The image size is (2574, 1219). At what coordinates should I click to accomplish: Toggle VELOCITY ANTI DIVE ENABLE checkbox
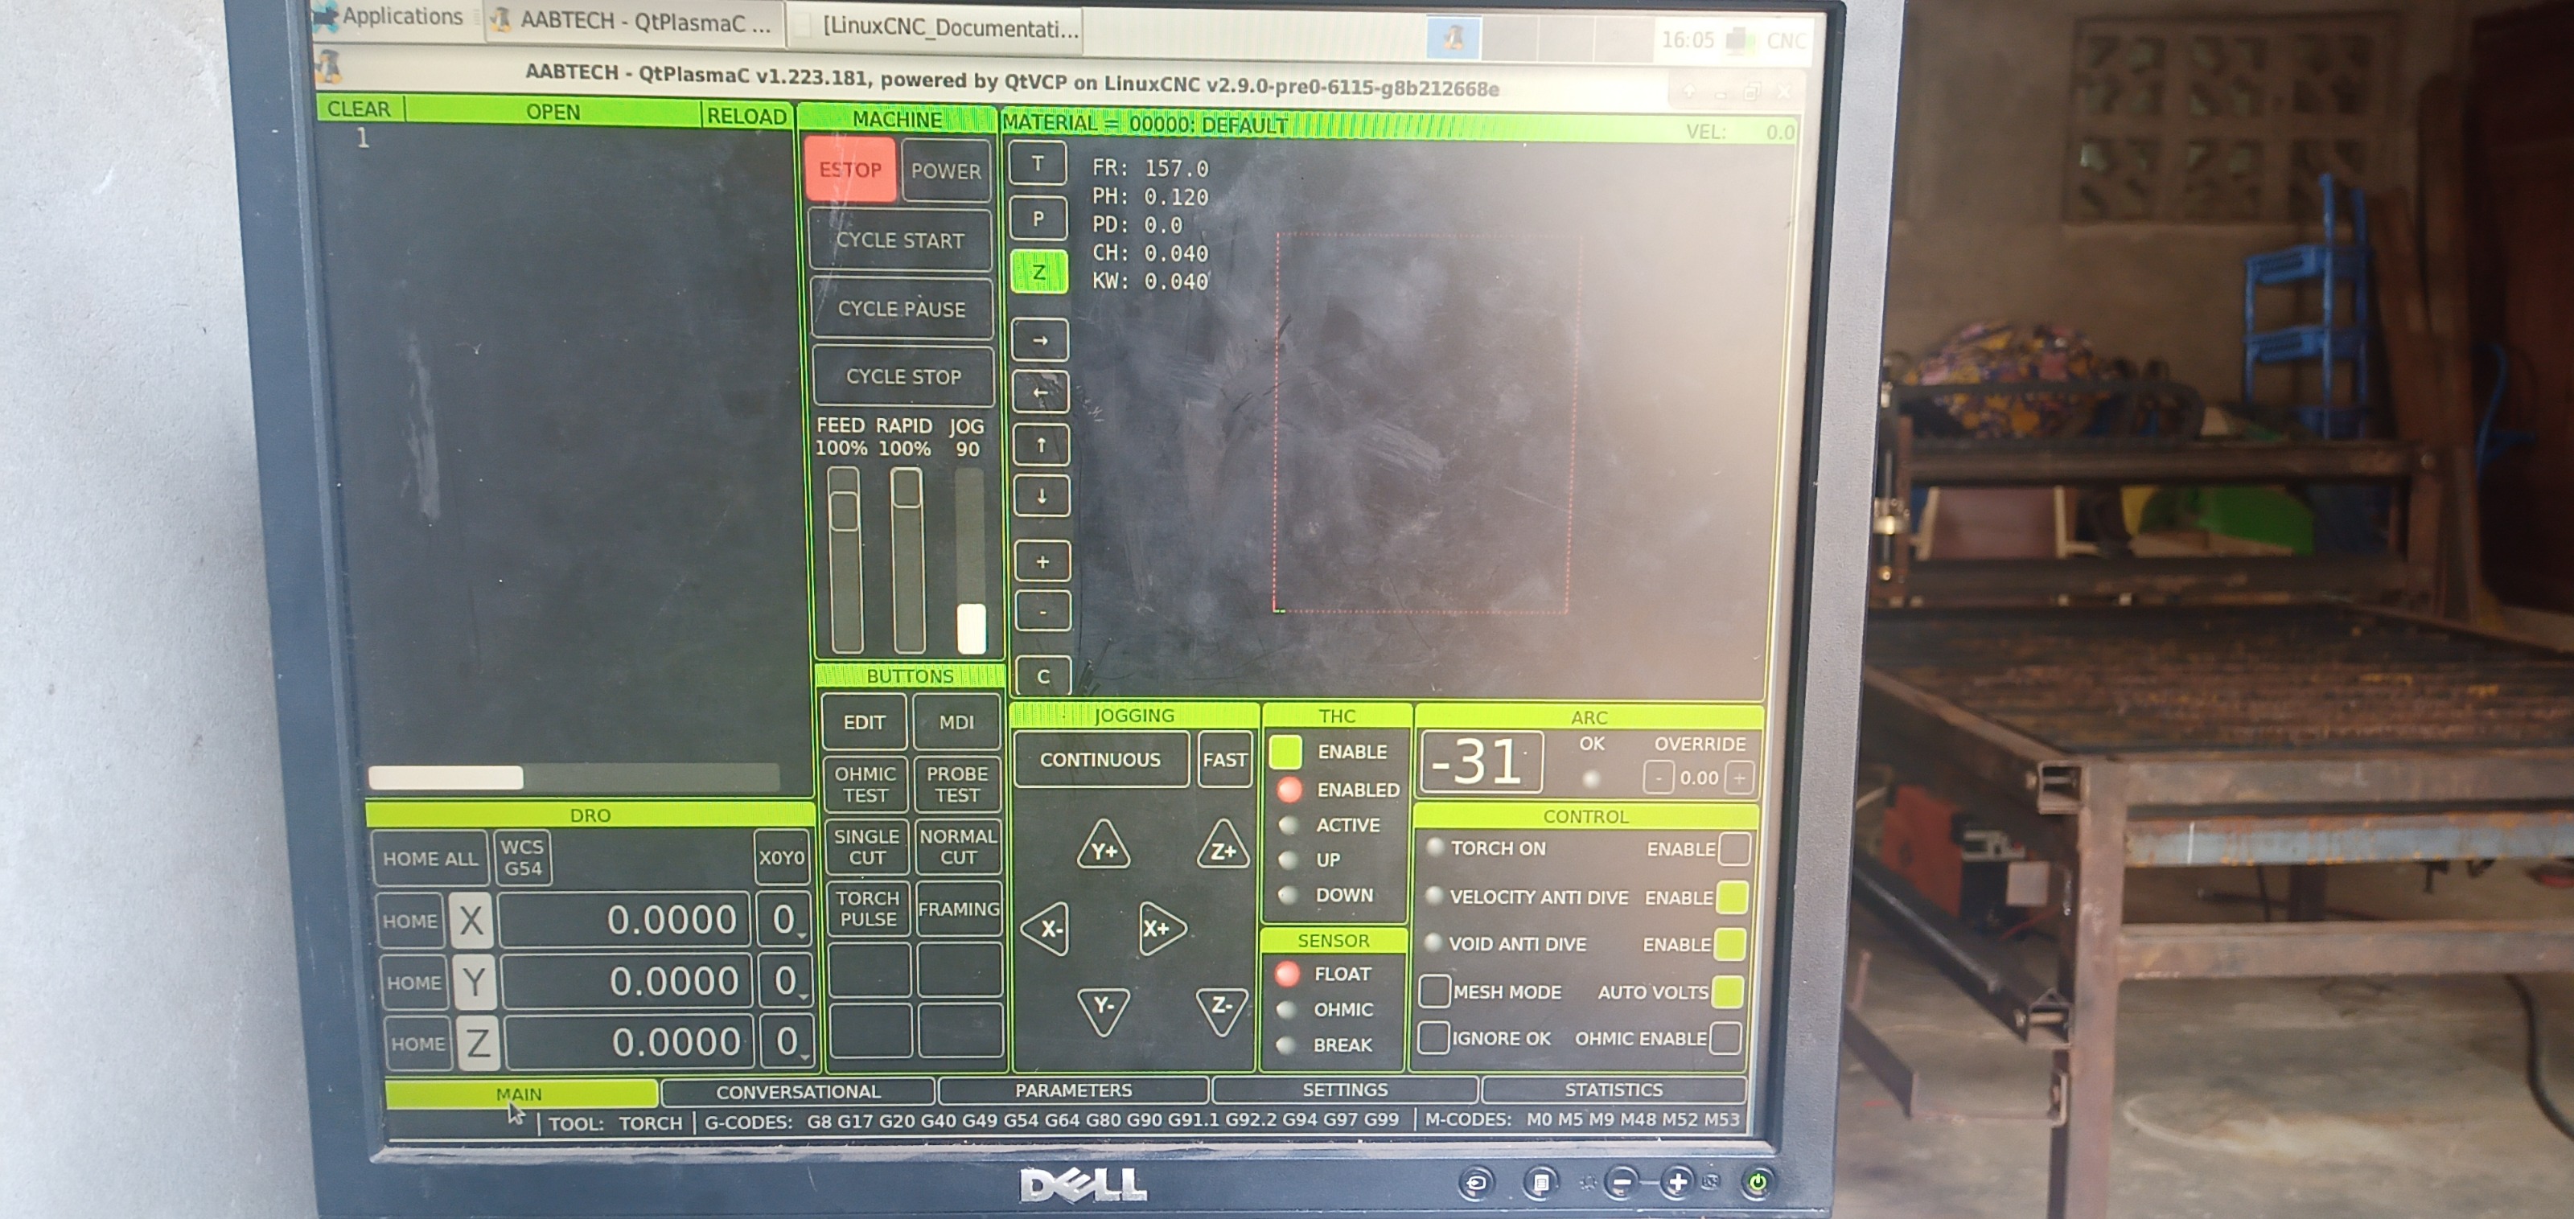pyautogui.click(x=1732, y=897)
